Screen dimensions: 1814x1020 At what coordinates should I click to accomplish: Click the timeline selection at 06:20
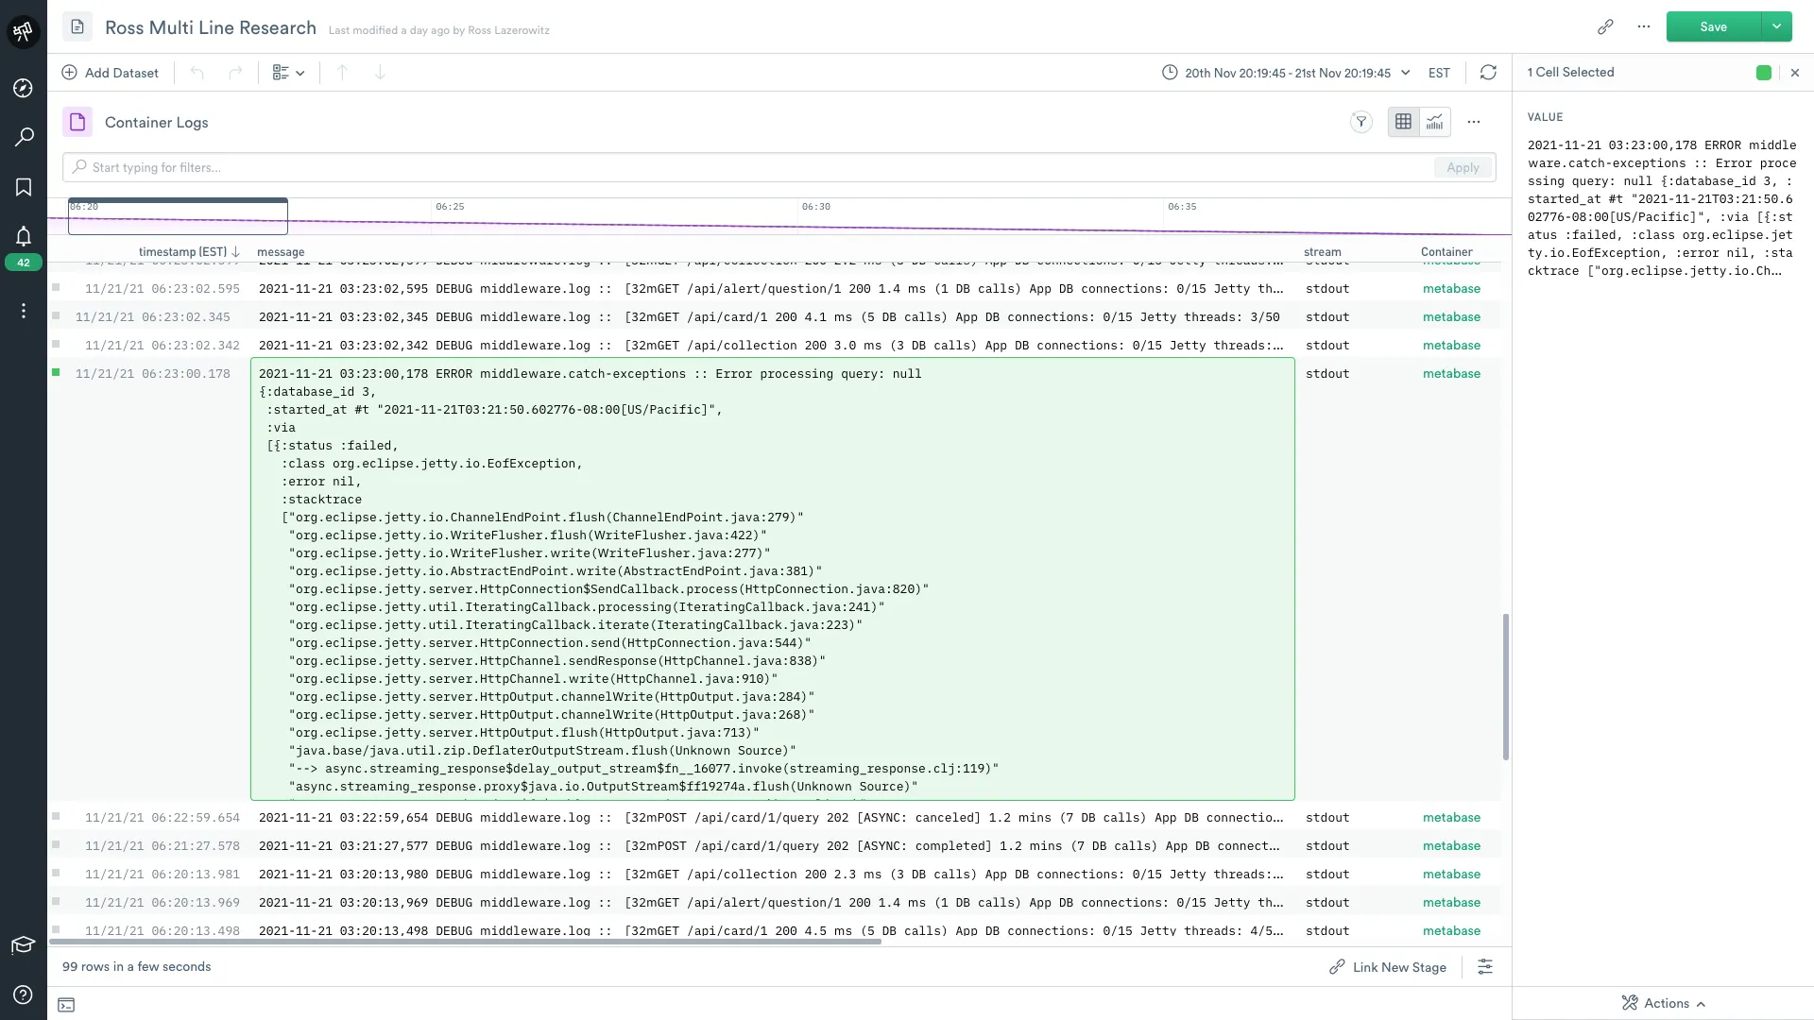click(178, 216)
